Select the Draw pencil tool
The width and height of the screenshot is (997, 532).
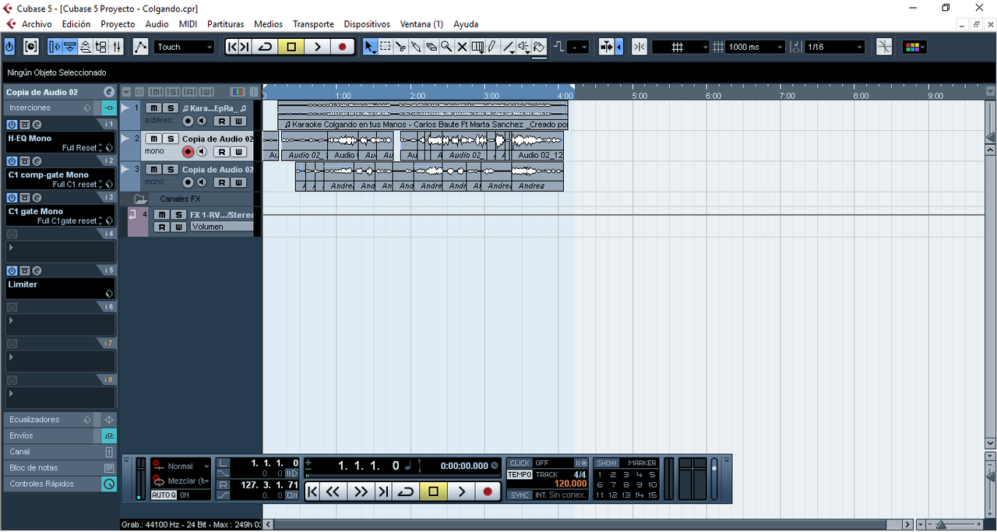tap(491, 47)
